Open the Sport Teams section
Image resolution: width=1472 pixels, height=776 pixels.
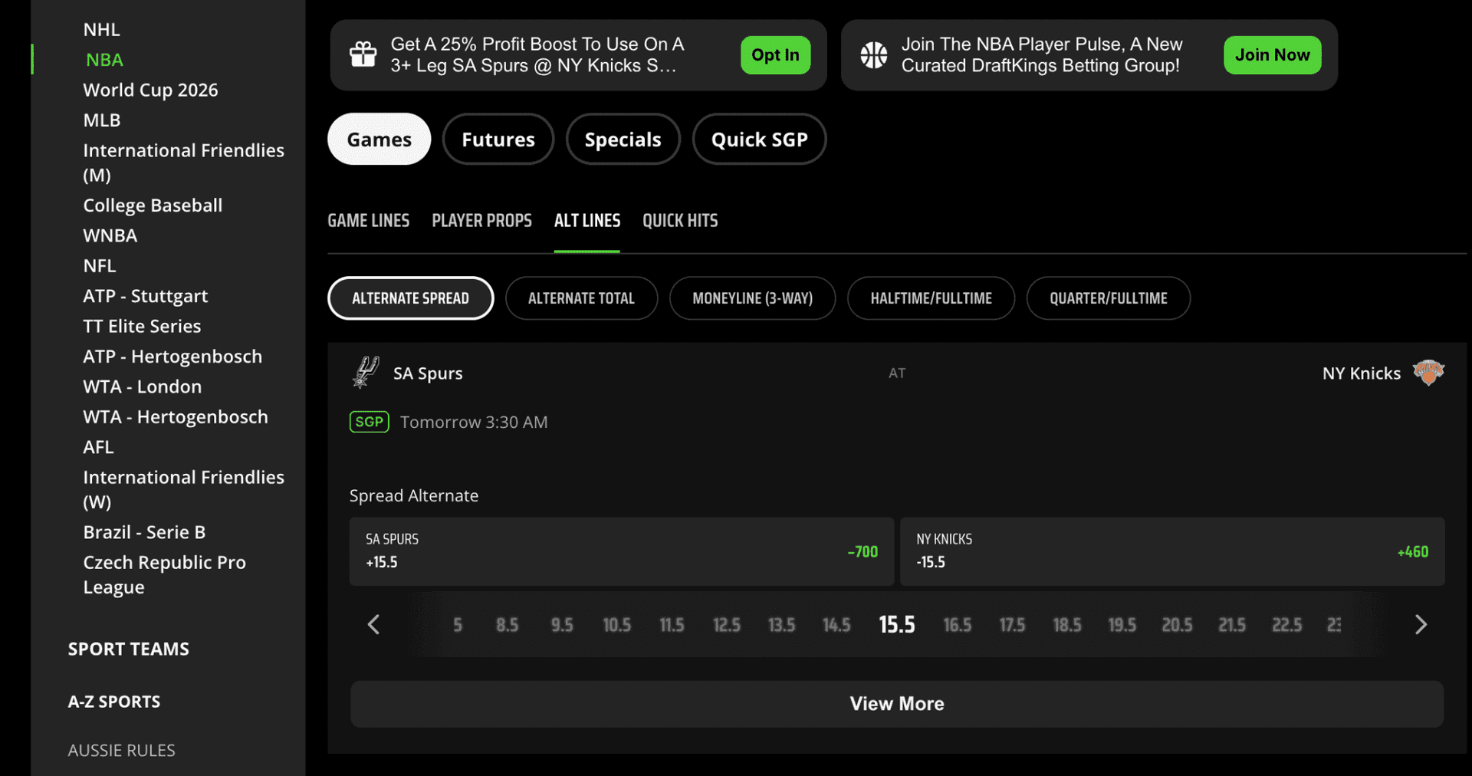(x=129, y=649)
